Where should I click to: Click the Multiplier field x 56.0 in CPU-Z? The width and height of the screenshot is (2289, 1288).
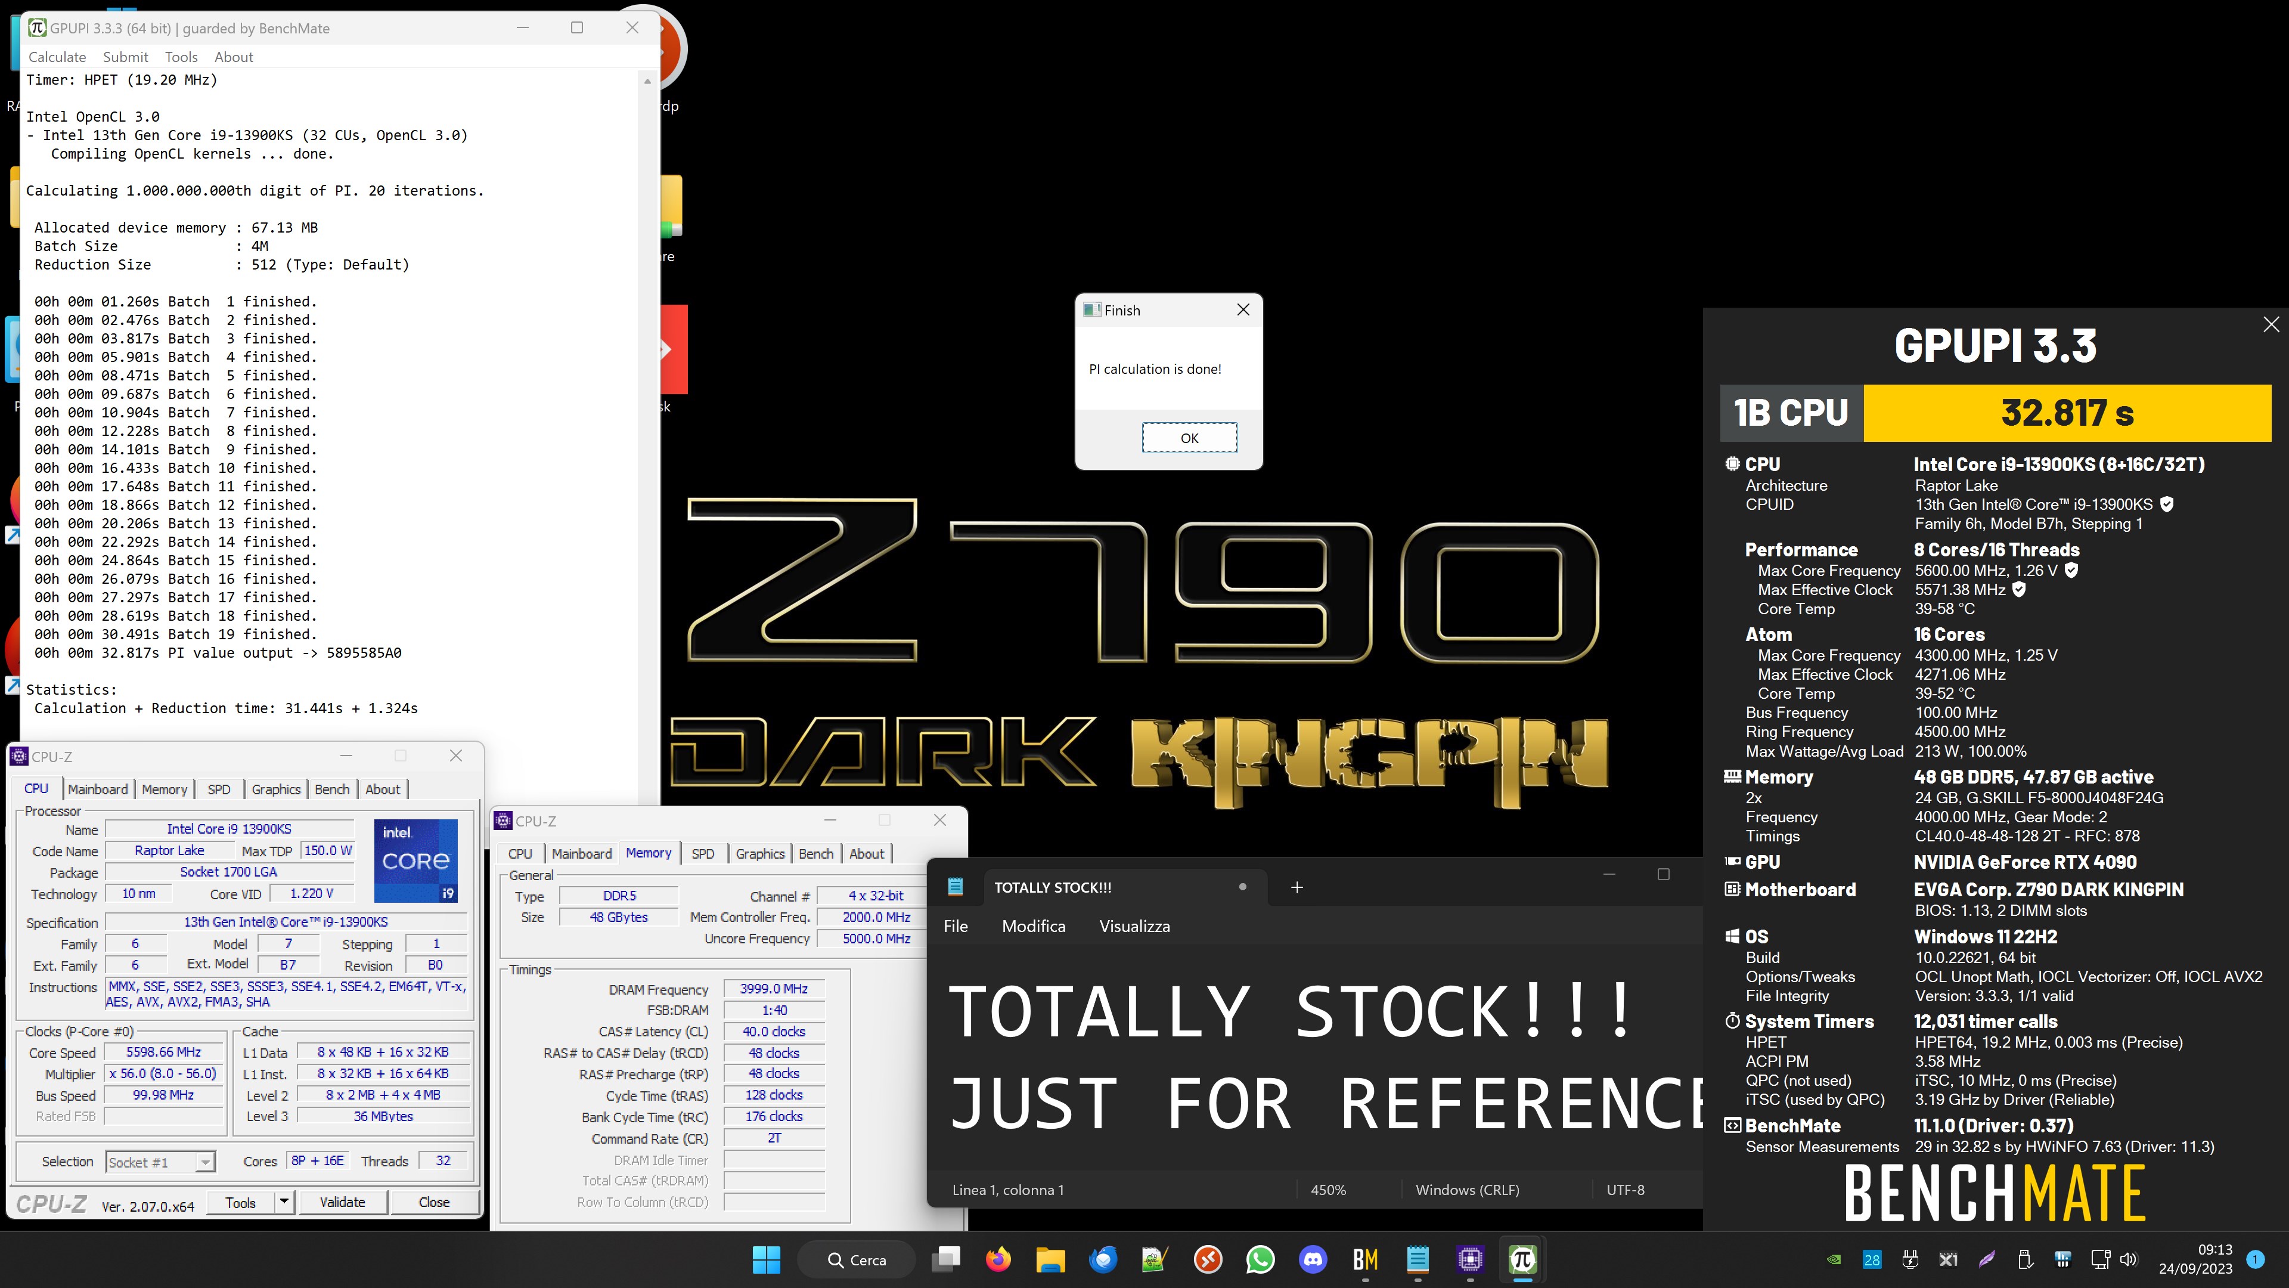163,1073
